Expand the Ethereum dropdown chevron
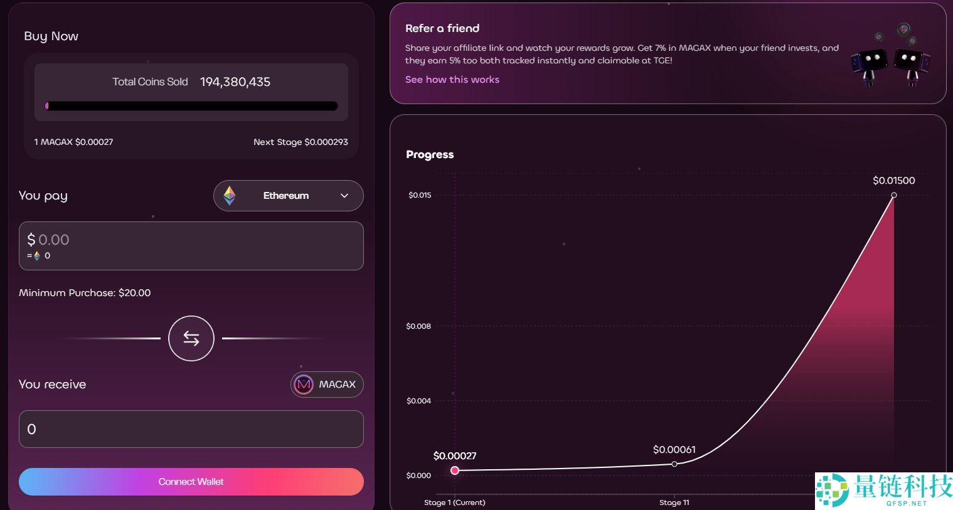Viewport: 953px width, 510px height. click(344, 196)
